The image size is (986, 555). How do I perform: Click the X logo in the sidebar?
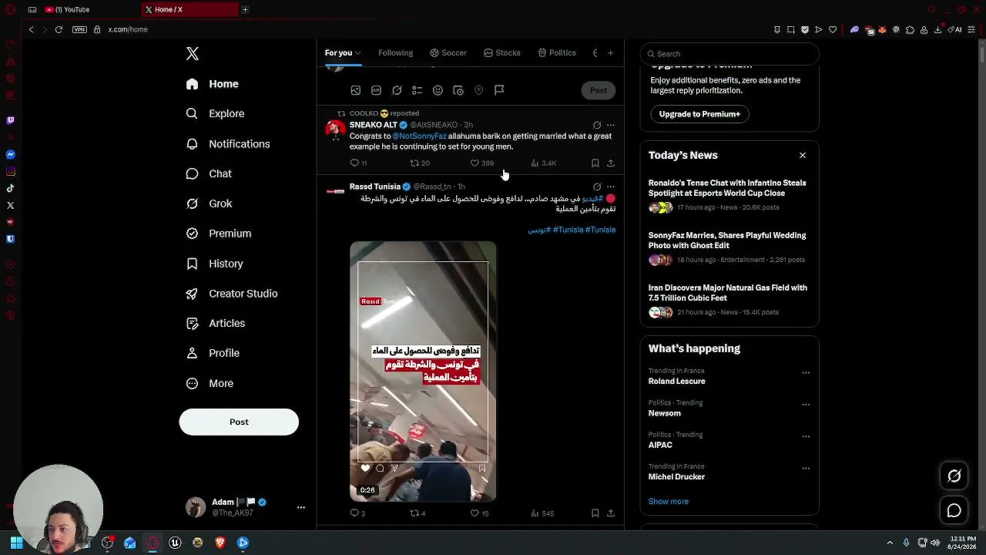[193, 53]
